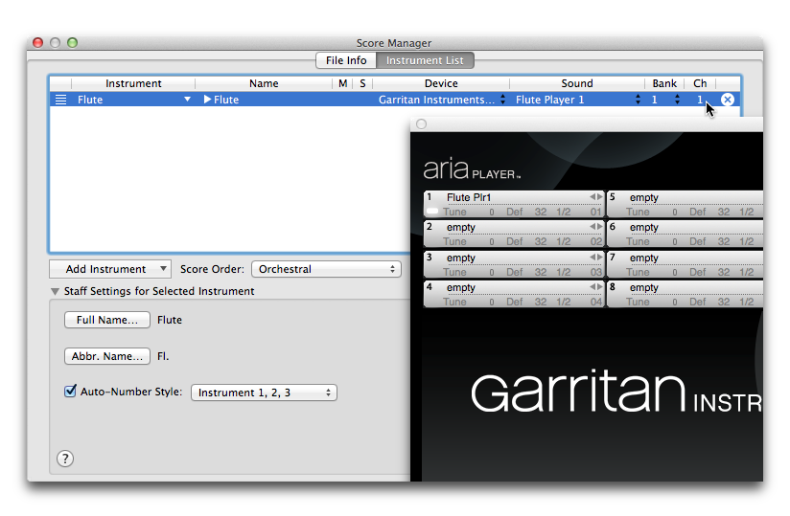Click the Flute name cell in the list
The image size is (790, 516).
[x=226, y=100]
